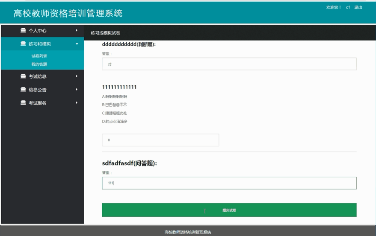Image resolution: width=376 pixels, height=236 pixels.
Task: Click the 问答题 answer field containing 111
Action: 229,183
